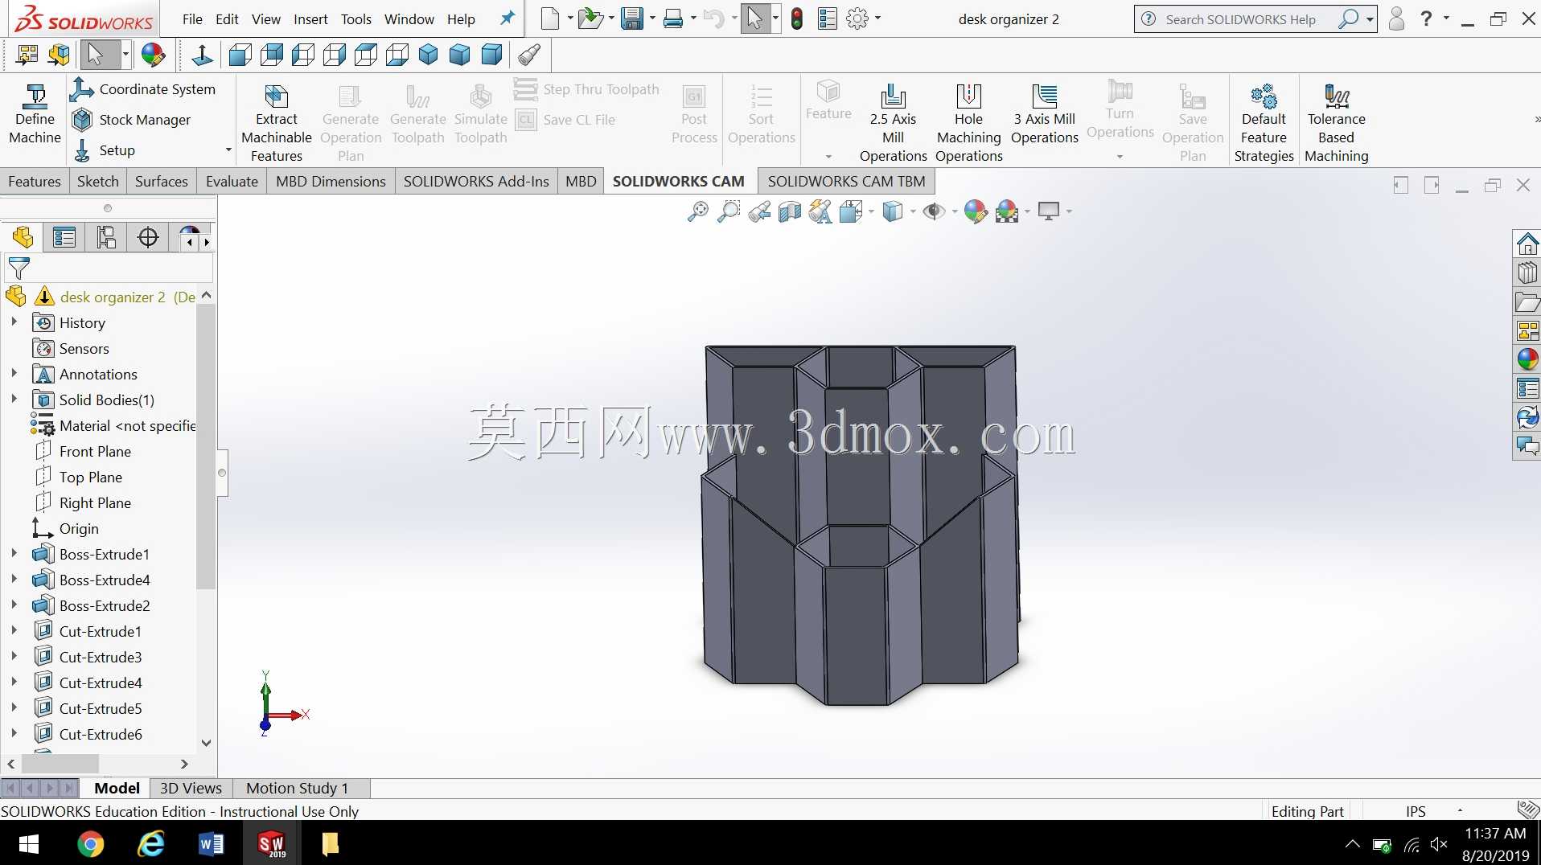Image resolution: width=1541 pixels, height=865 pixels.
Task: Click the Save toolbar icon
Action: (633, 18)
